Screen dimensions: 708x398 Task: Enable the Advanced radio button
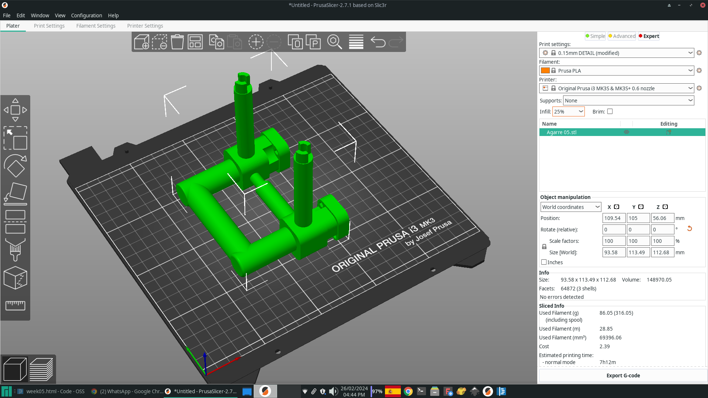pyautogui.click(x=622, y=36)
